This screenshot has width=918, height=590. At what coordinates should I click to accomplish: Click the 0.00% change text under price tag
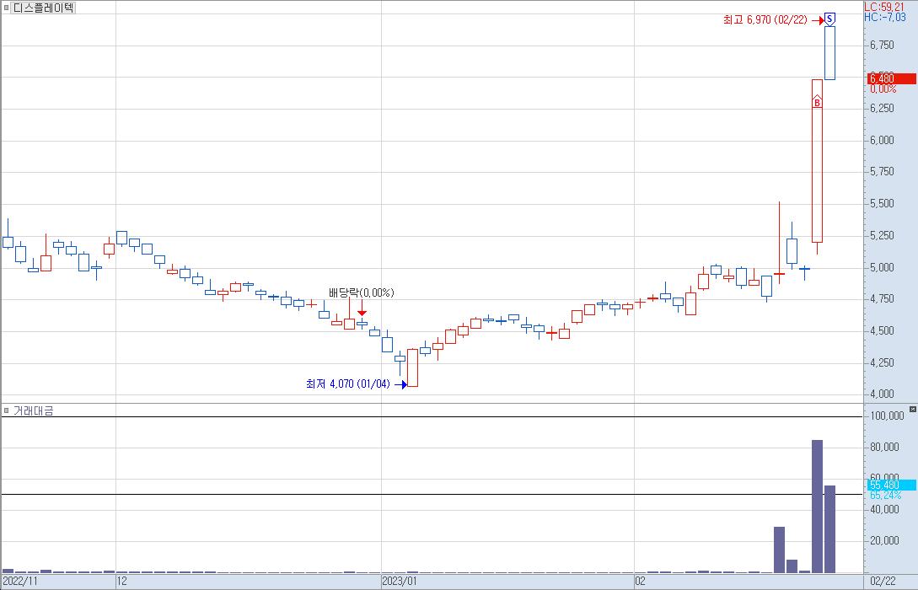[x=883, y=89]
